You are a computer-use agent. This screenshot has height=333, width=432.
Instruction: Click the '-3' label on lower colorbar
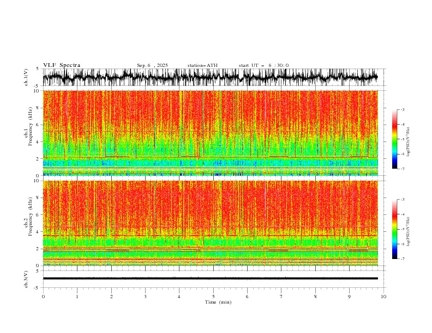[x=402, y=200]
